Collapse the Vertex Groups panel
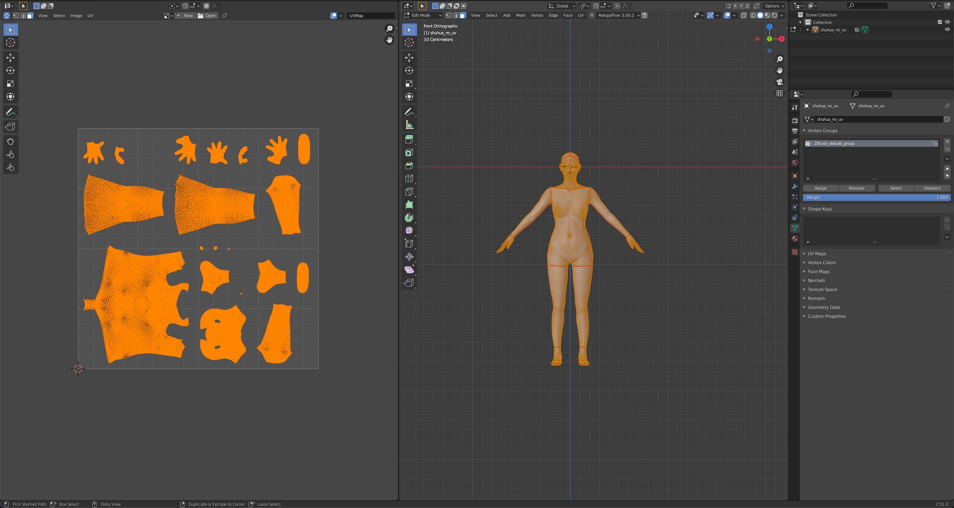The width and height of the screenshot is (954, 508). pyautogui.click(x=822, y=130)
